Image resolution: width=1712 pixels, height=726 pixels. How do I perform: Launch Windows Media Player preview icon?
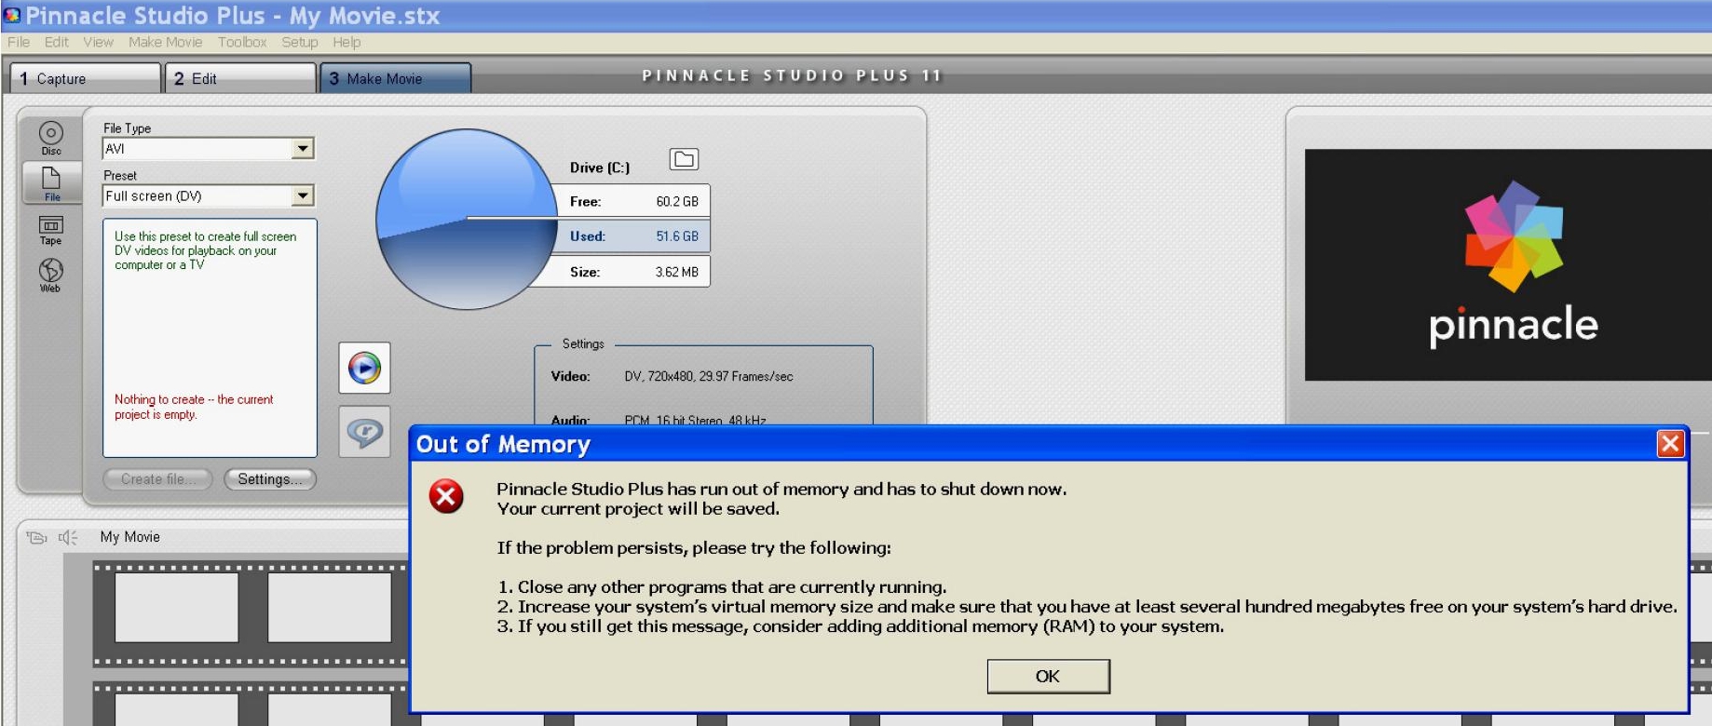tap(364, 368)
